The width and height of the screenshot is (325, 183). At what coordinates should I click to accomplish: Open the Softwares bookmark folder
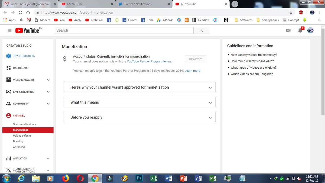point(243,20)
